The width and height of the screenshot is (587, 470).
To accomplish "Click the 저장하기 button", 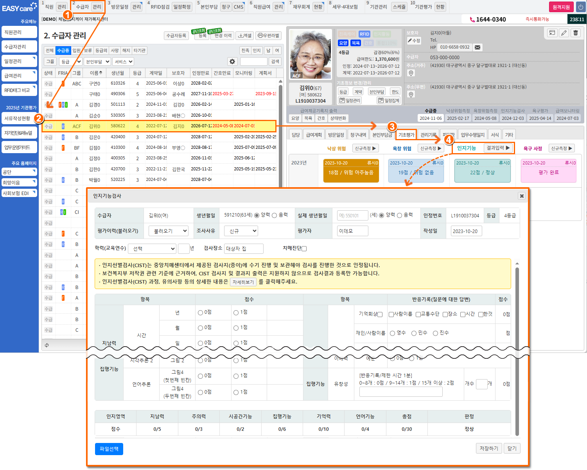I will [x=489, y=448].
